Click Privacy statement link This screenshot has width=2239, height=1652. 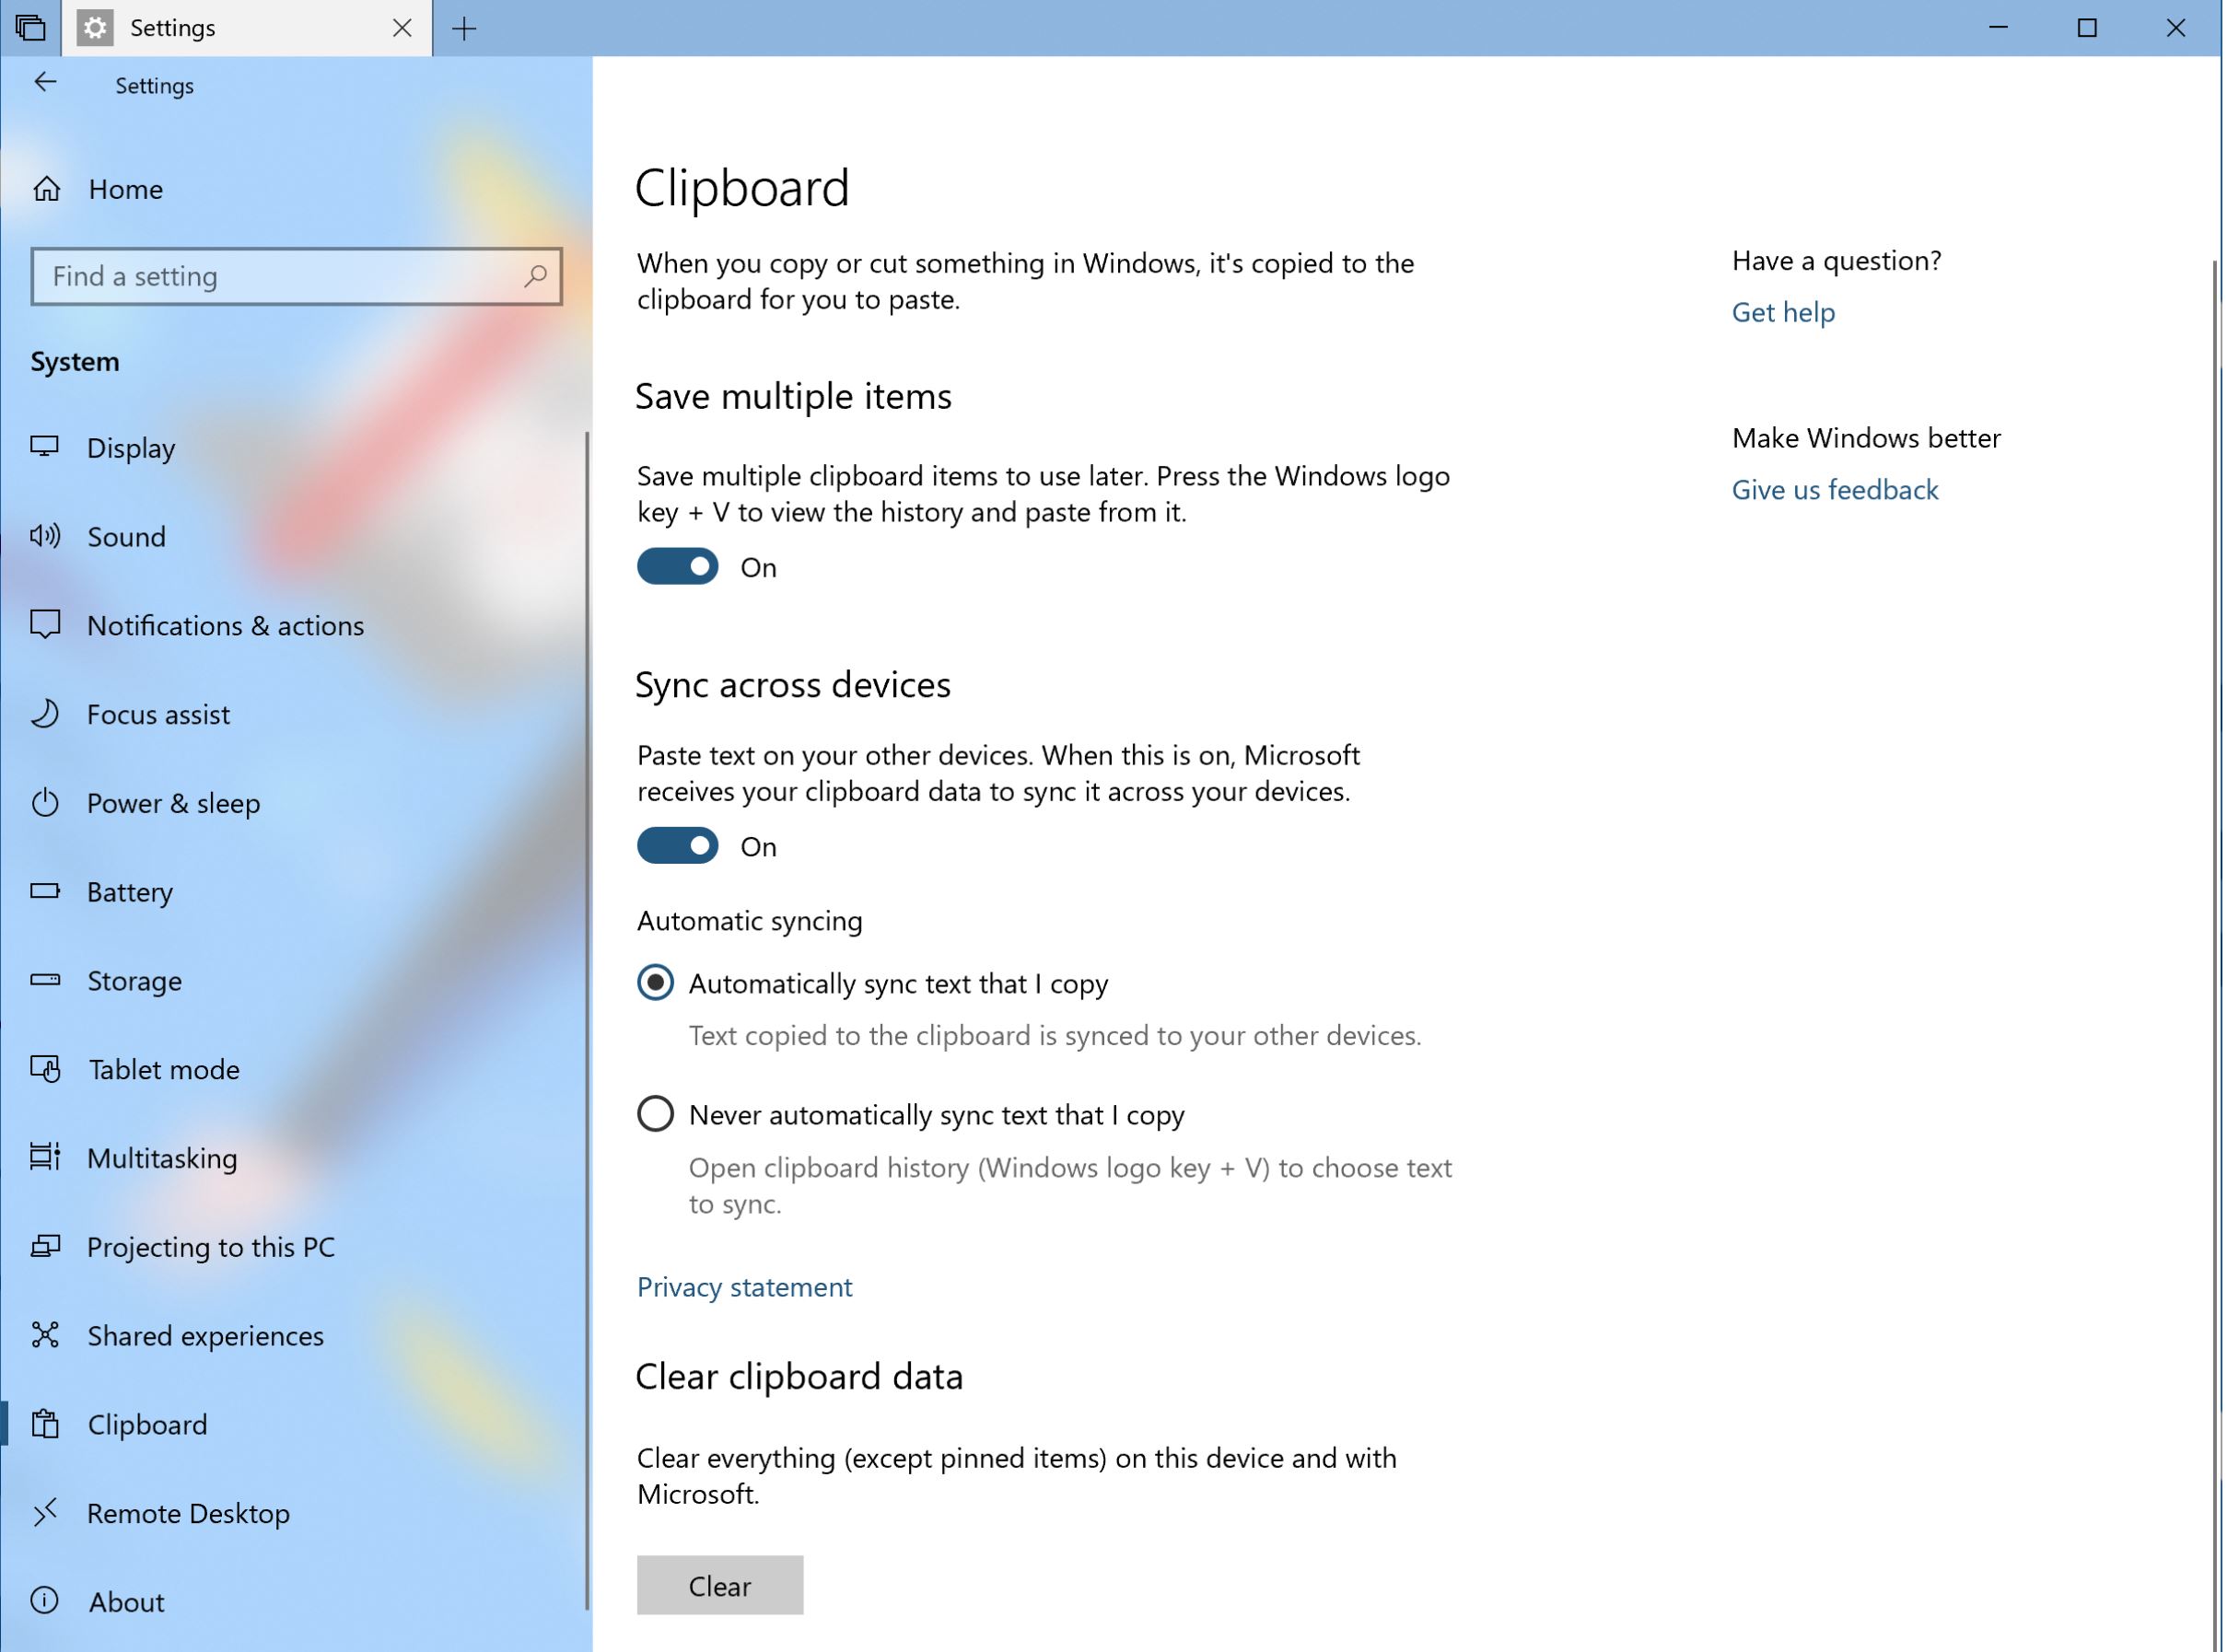click(x=744, y=1286)
